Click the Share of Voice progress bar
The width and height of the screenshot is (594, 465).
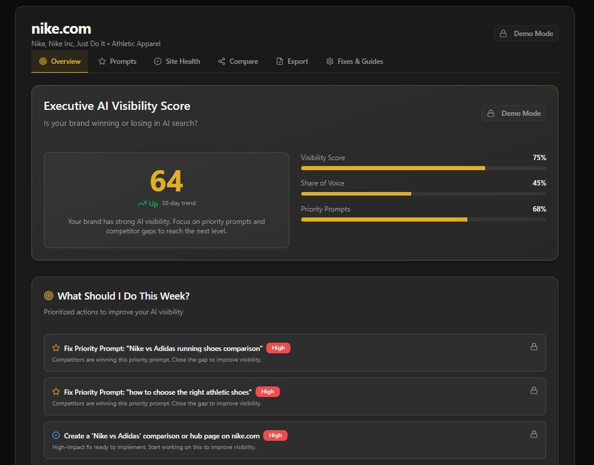pyautogui.click(x=424, y=194)
